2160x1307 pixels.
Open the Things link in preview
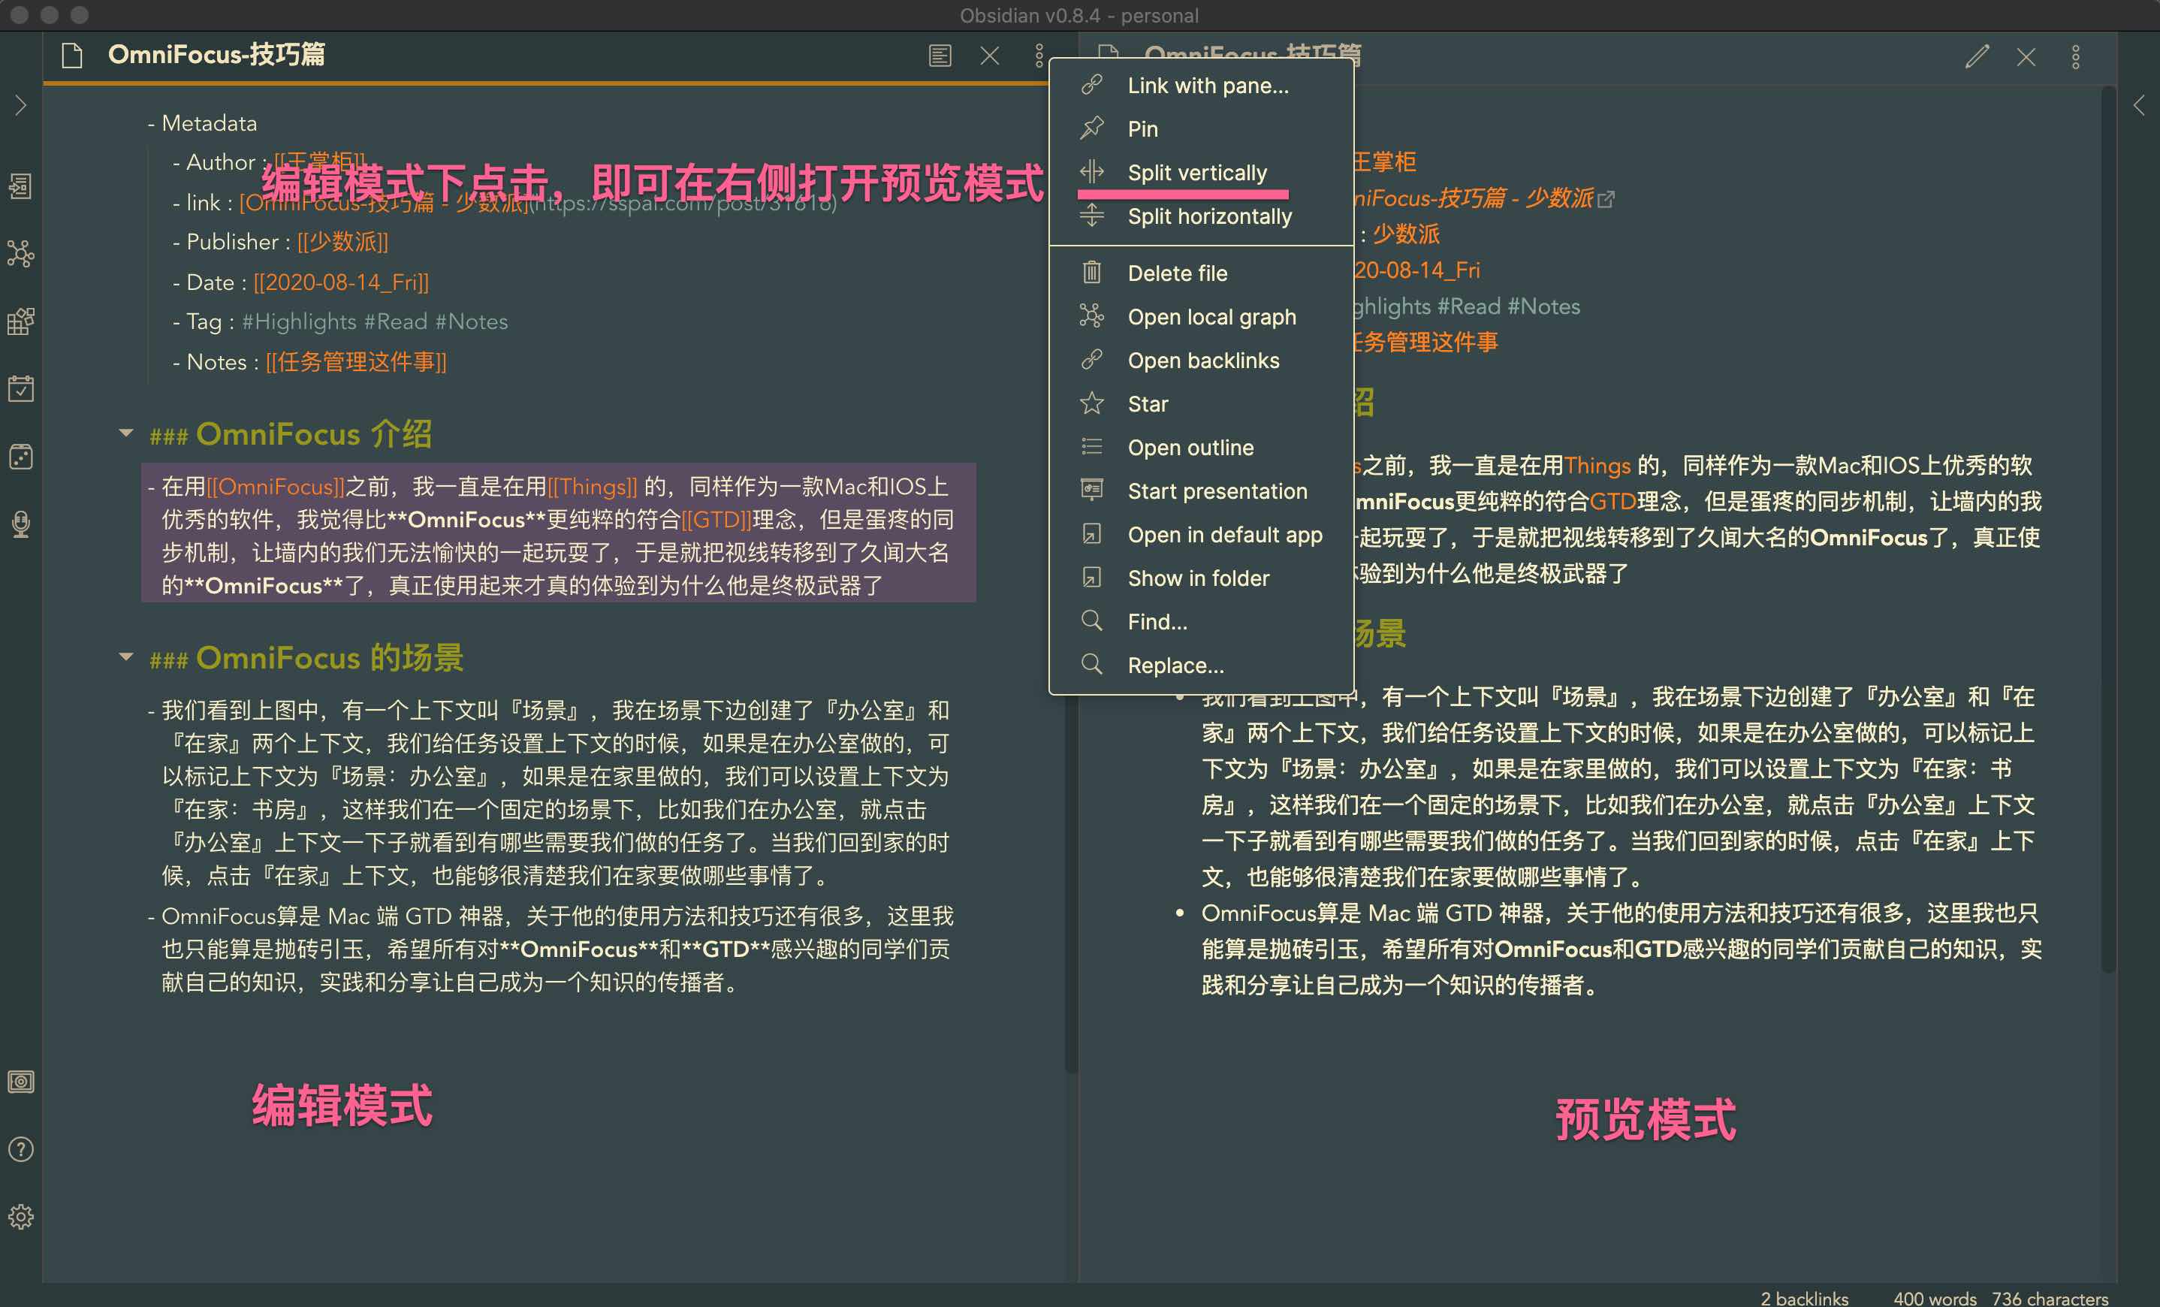point(1597,466)
